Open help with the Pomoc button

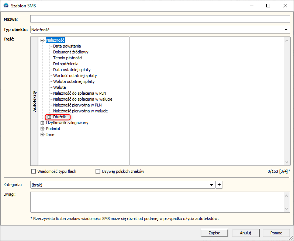[276, 233]
